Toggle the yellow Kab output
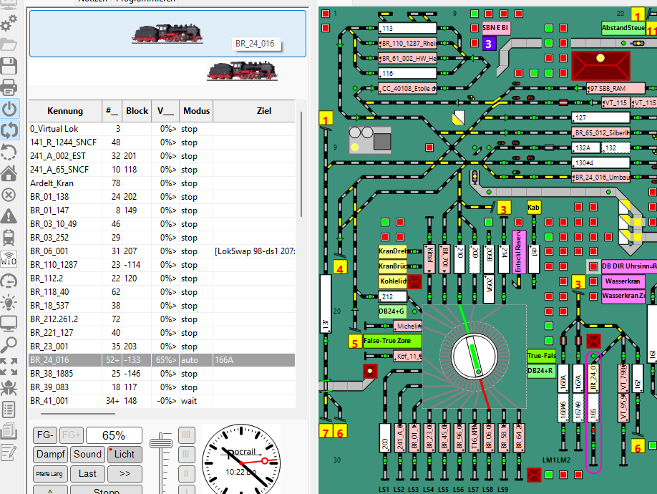The width and height of the screenshot is (657, 494). (533, 208)
